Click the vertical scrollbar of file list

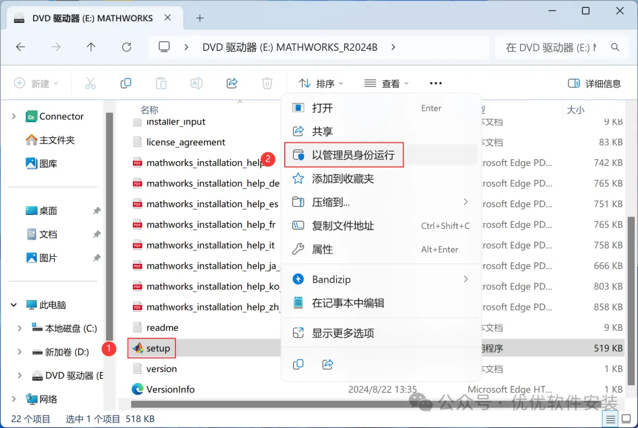[x=631, y=300]
